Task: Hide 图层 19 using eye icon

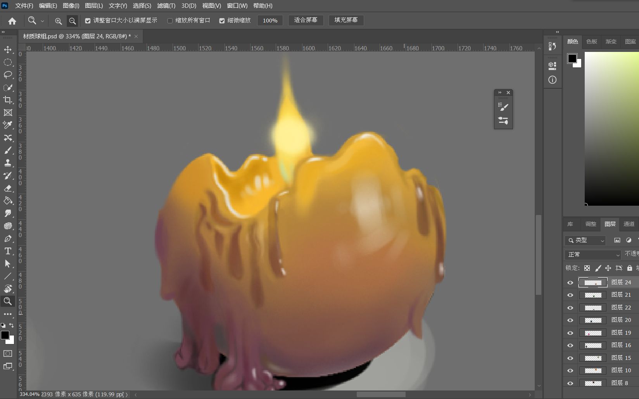Action: click(570, 333)
